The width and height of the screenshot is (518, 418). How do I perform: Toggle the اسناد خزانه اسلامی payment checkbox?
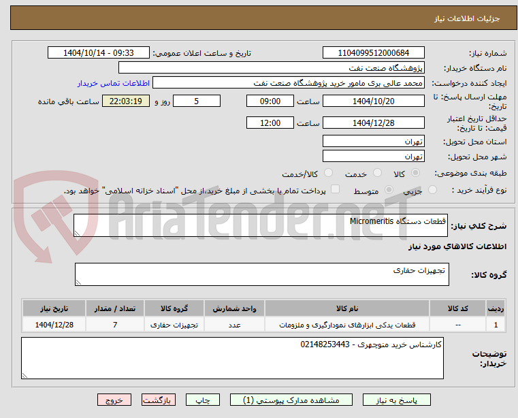pyautogui.click(x=336, y=189)
